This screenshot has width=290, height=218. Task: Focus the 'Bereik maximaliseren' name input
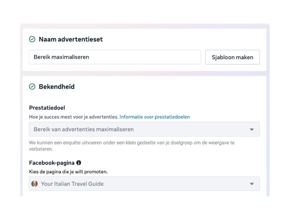pos(115,57)
